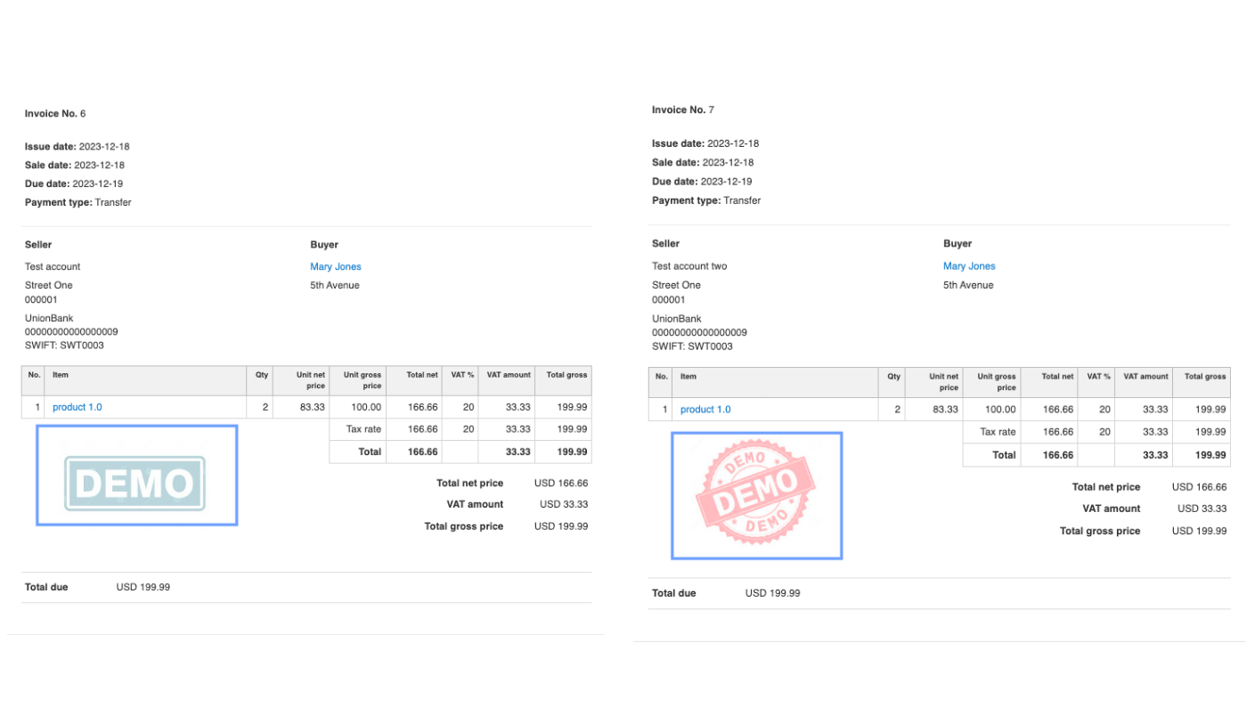
Task: Open the product 1.0 link in invoice No. 7
Action: point(705,410)
